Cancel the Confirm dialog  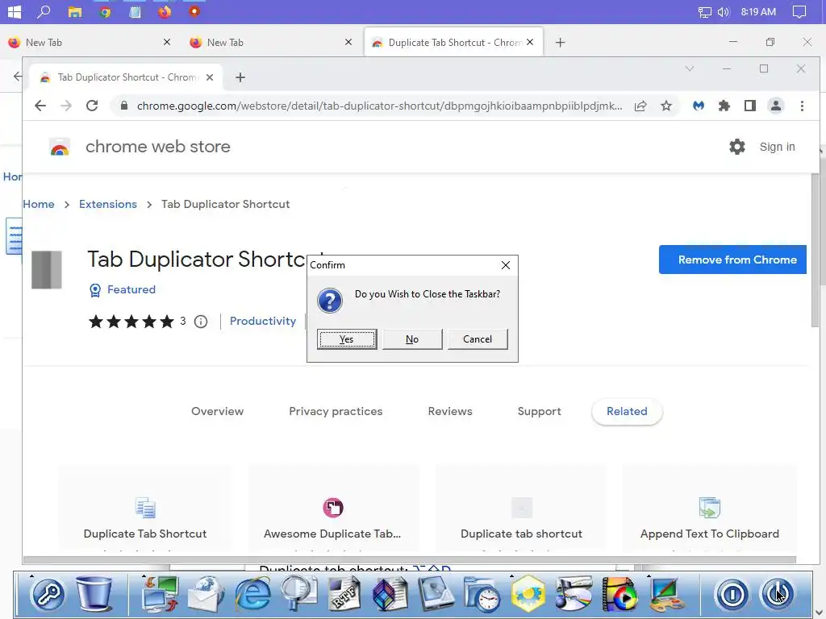point(478,339)
